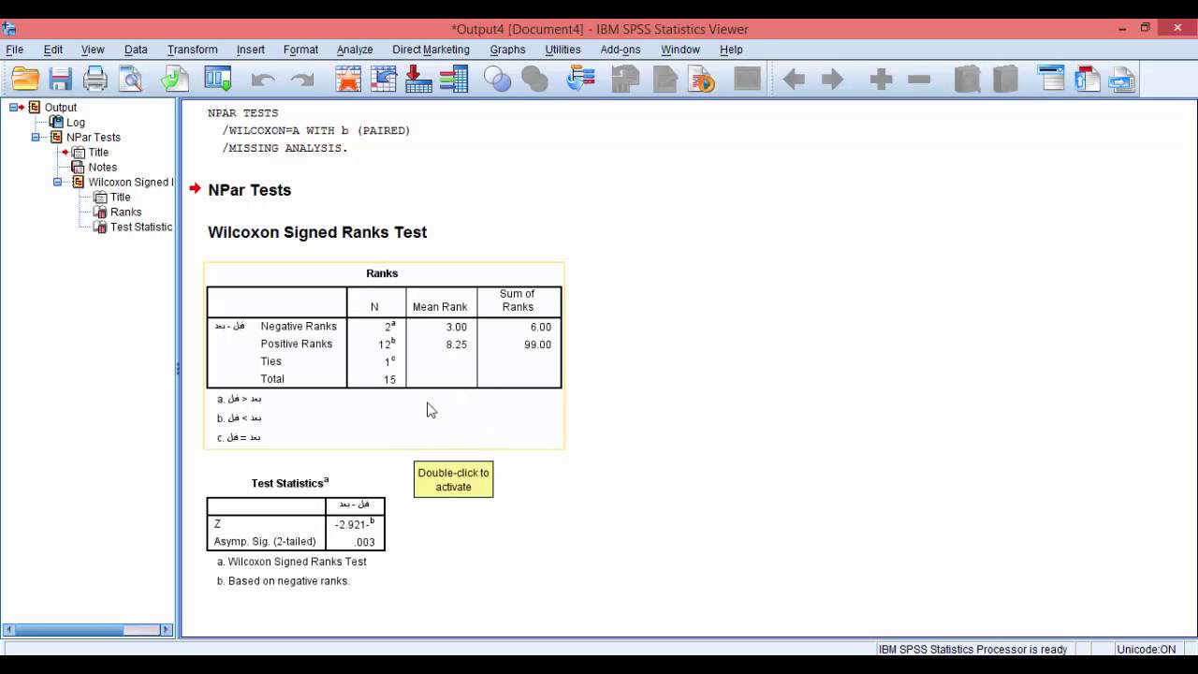1198x674 pixels.
Task: Click the Open file folder icon
Action: [x=25, y=80]
